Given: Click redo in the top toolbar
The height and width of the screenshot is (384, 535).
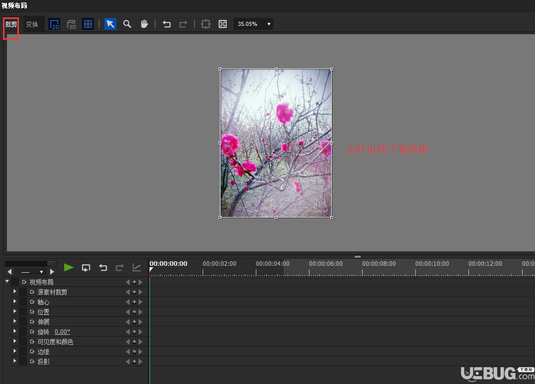Looking at the screenshot, I should coord(183,24).
